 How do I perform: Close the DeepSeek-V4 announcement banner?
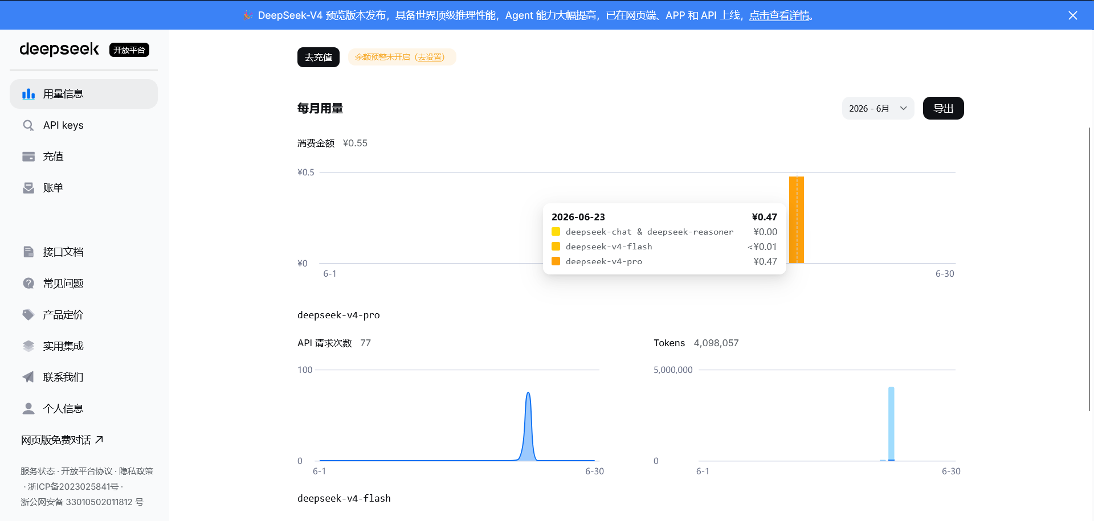(1073, 15)
